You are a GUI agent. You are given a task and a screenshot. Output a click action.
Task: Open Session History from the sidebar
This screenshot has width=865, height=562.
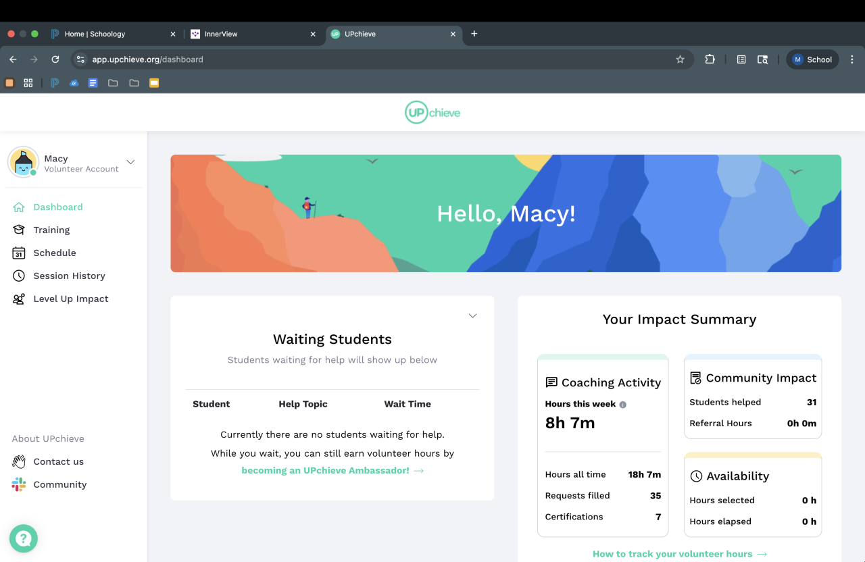click(70, 276)
